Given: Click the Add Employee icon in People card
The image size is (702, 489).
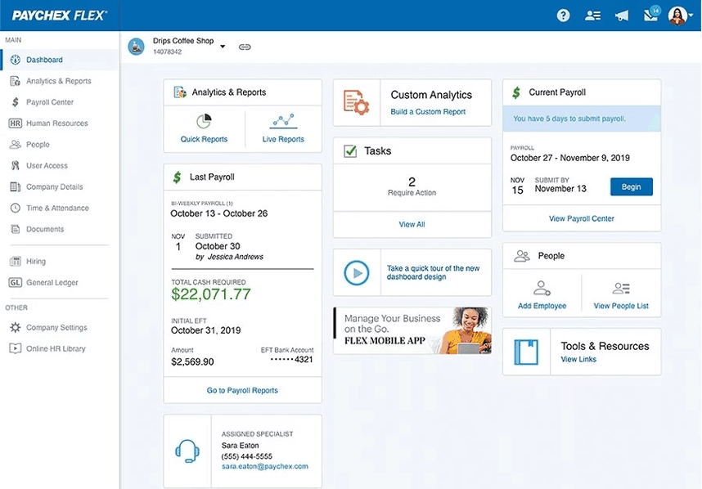Looking at the screenshot, I should coord(541,288).
